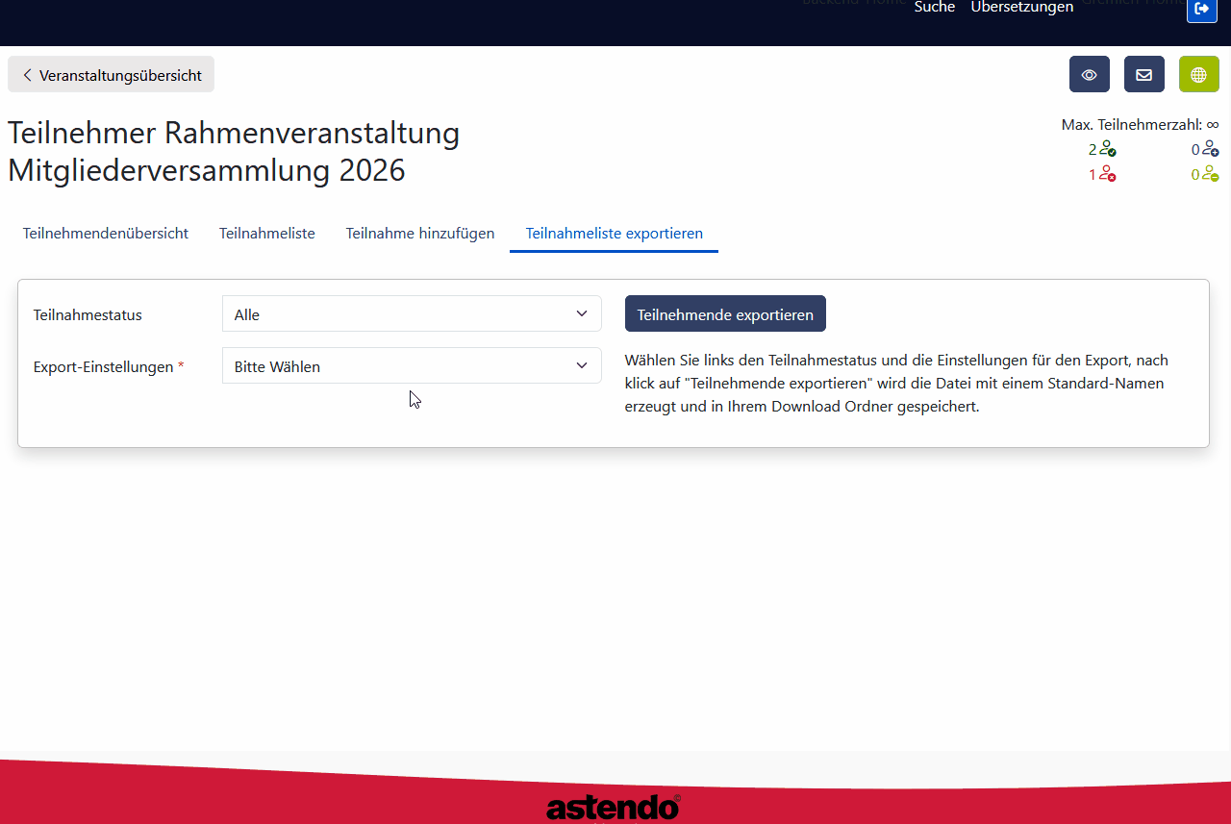
Task: Click the green globe icon
Action: 1198,74
